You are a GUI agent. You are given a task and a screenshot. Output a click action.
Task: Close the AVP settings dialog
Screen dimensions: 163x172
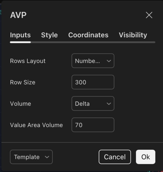[x=149, y=15]
